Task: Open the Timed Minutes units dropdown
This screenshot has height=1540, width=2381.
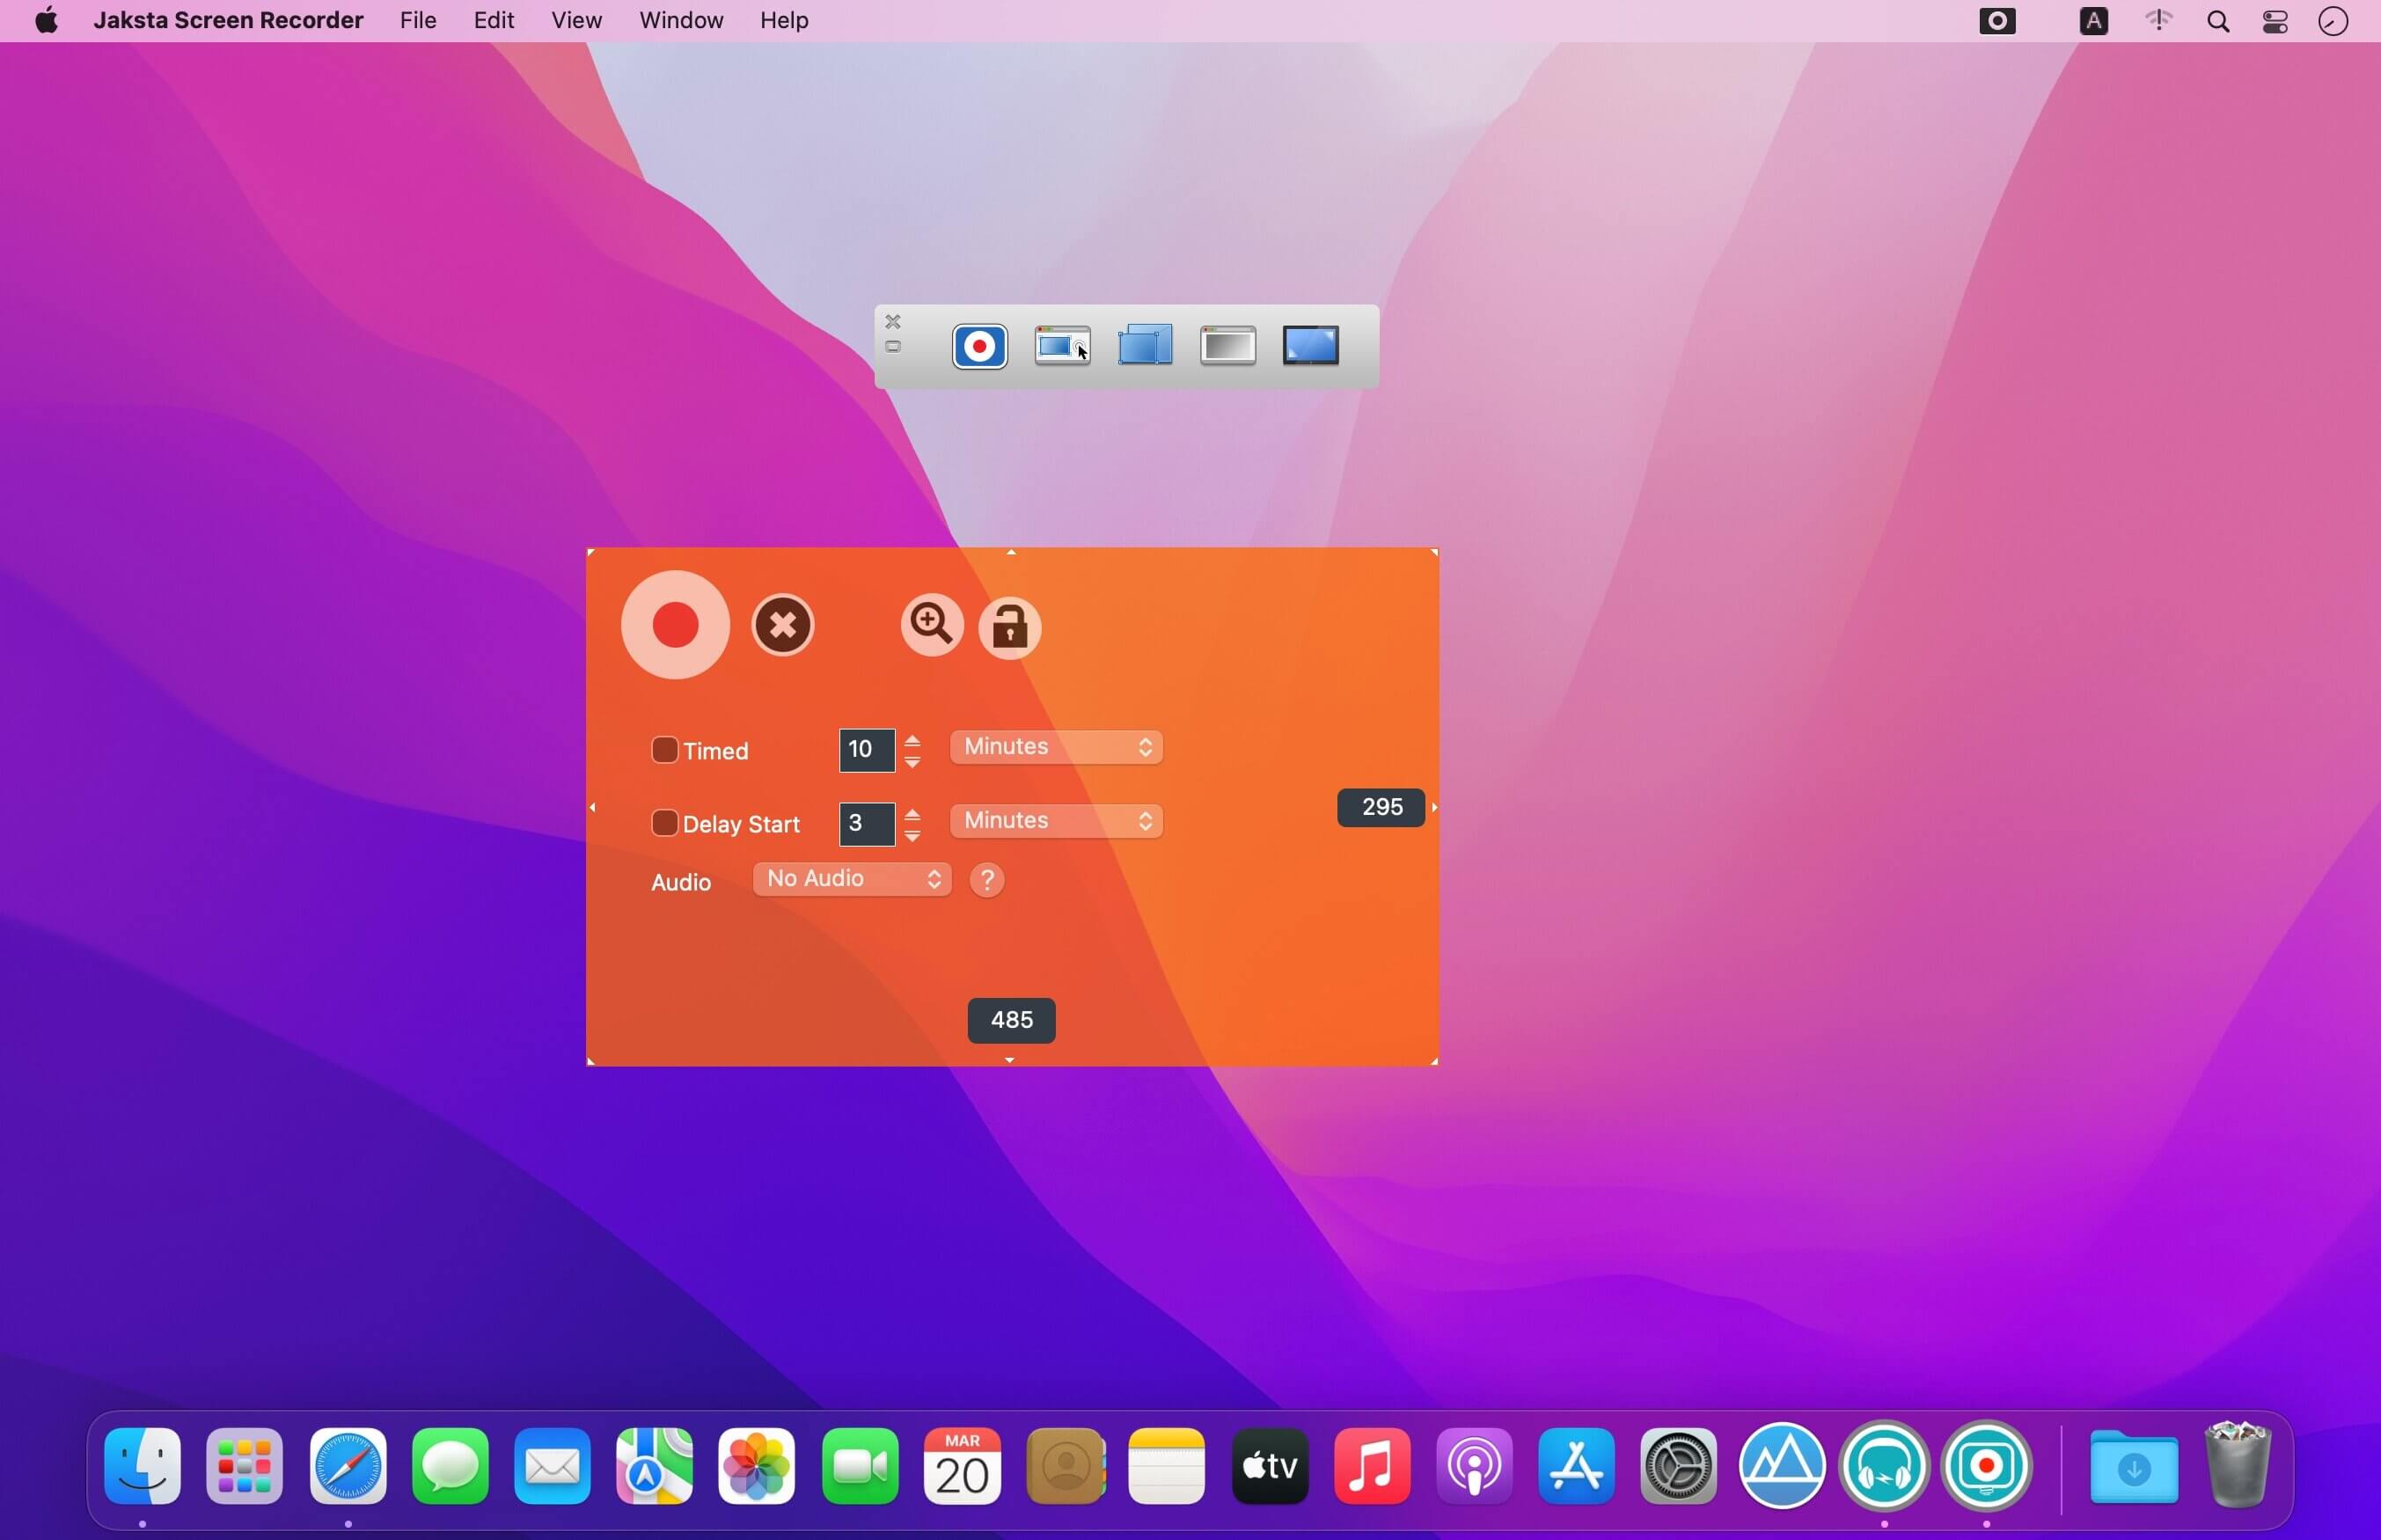Action: pos(1056,747)
